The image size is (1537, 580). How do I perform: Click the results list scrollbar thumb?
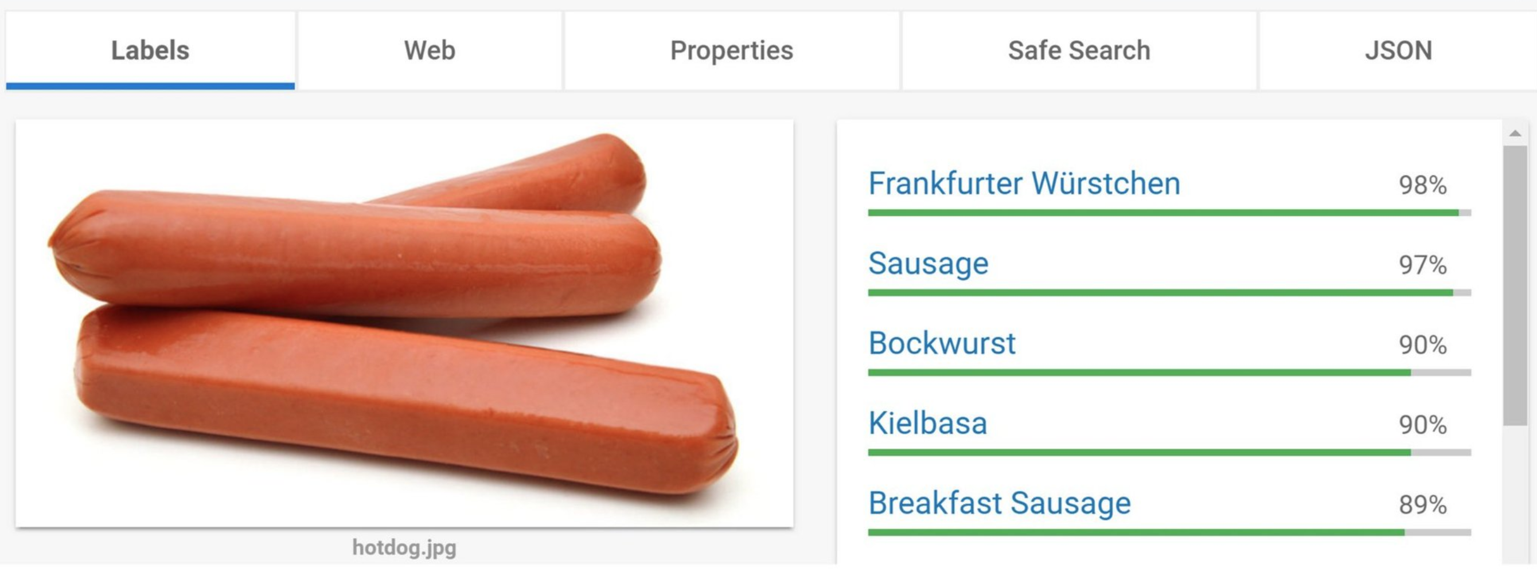(x=1515, y=285)
